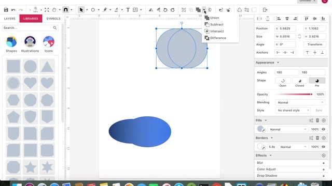
Task: Open the Icons library
Action: point(48,44)
